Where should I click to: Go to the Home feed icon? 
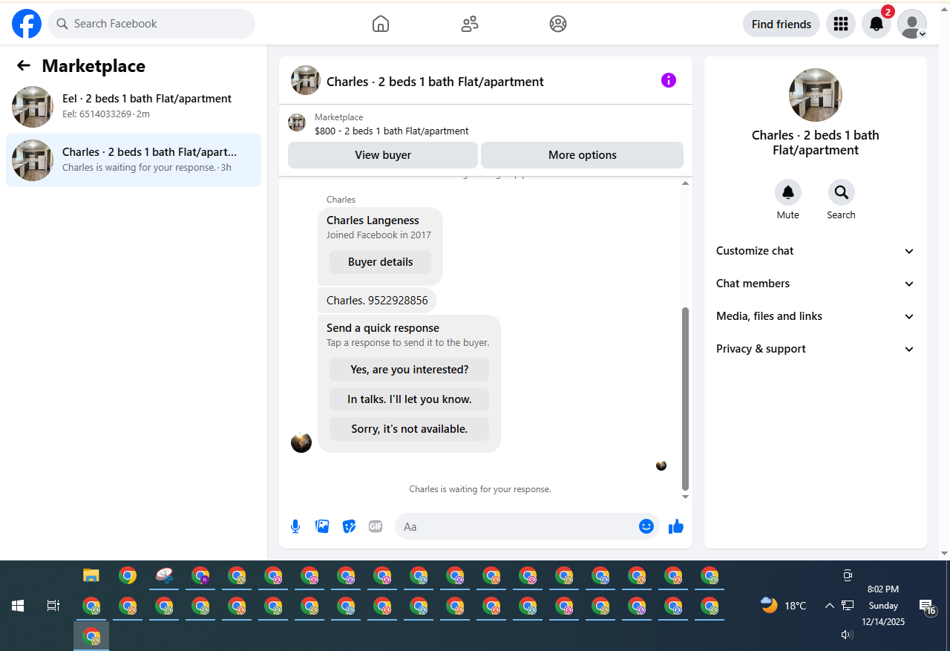[x=381, y=24]
